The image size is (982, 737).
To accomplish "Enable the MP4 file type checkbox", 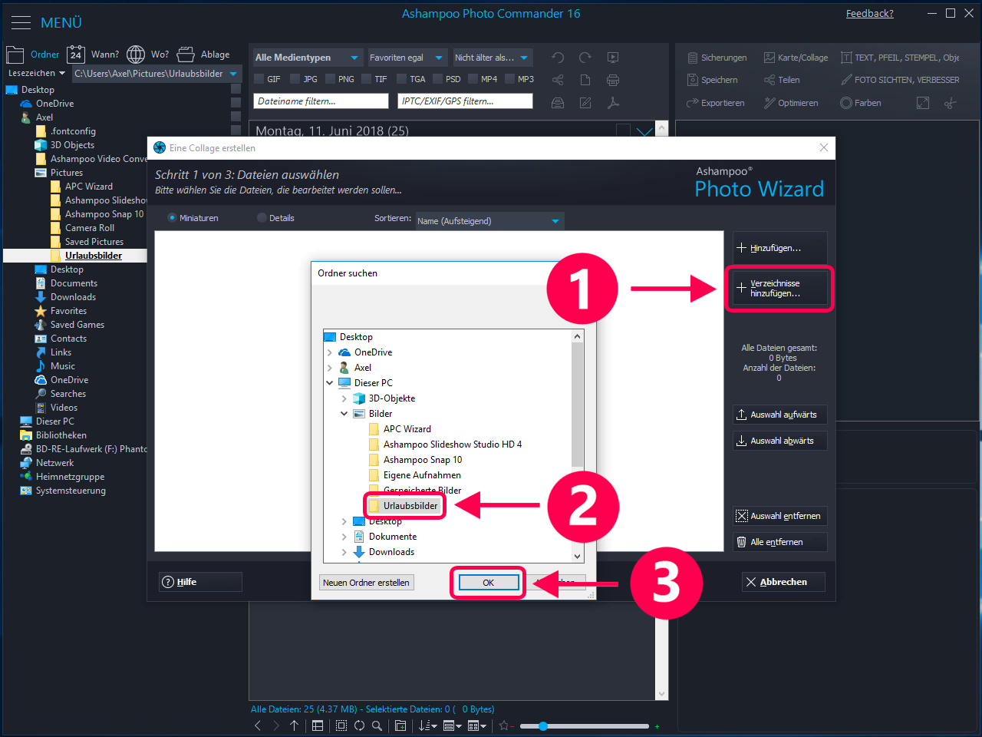I will 473,79.
